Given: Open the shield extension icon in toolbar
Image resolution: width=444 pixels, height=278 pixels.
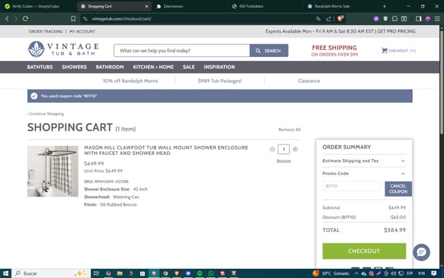Looking at the screenshot, I should pyautogui.click(x=386, y=19).
